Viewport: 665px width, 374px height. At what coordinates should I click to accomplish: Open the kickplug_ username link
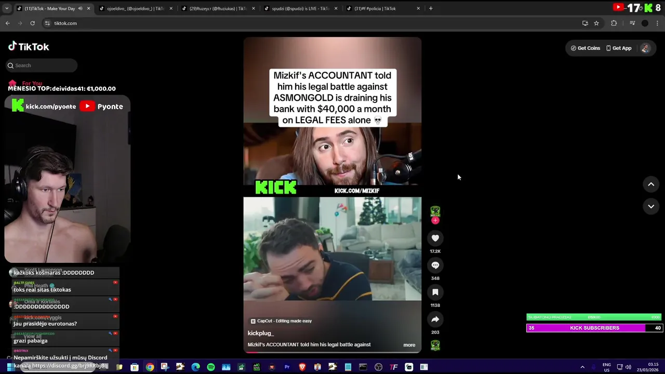(x=261, y=333)
